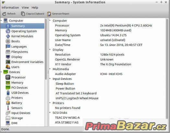Select the '1024MB (400MB used)' value
The height and width of the screenshot is (133, 170).
[x=116, y=30]
